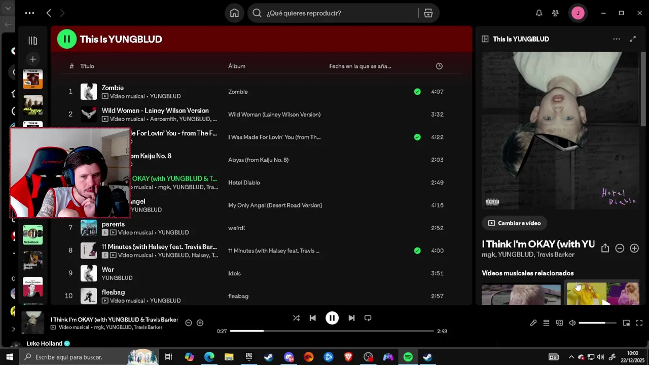Open the Zombie album link

click(238, 92)
